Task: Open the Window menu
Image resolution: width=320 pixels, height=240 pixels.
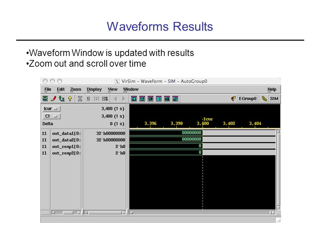Action: (131, 89)
